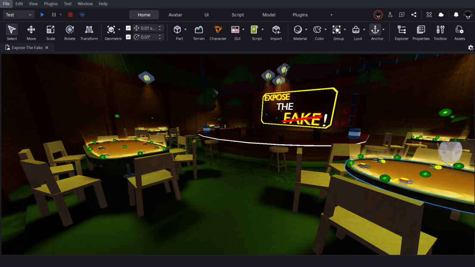Click the GUI tool icon

235,30
